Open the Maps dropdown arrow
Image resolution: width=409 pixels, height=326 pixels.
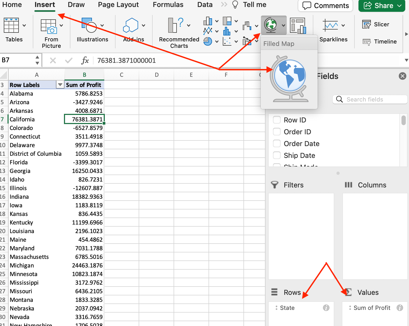pyautogui.click(x=284, y=26)
